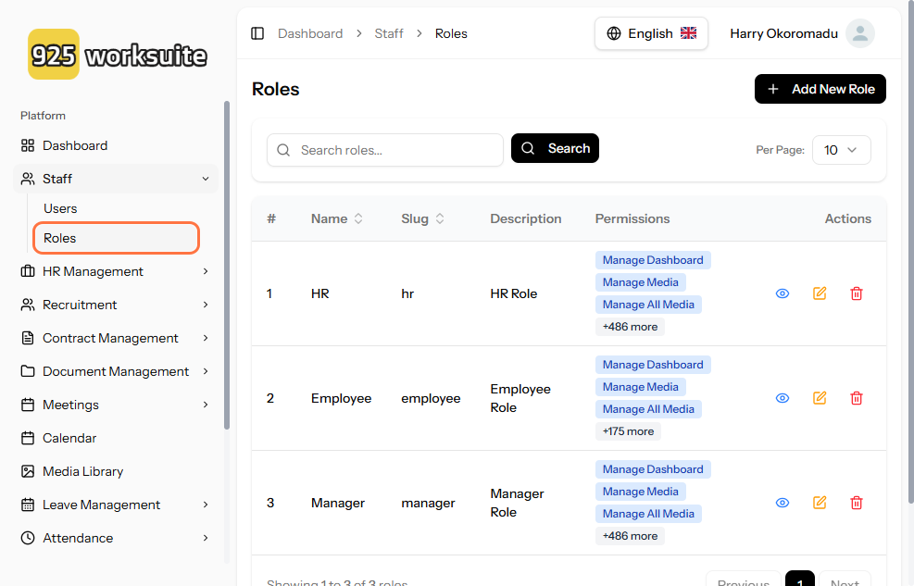Click the 925 worksuite logo

pos(118,56)
